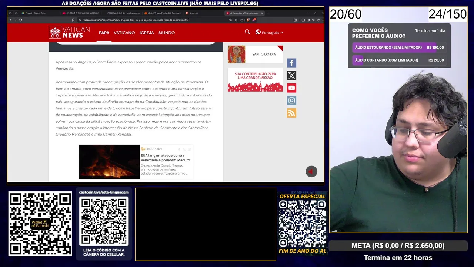Switch to the Pessoal - Google Drive tab
This screenshot has width=474, height=267.
coord(35,13)
